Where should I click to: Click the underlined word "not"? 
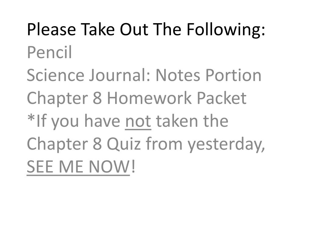(138, 121)
